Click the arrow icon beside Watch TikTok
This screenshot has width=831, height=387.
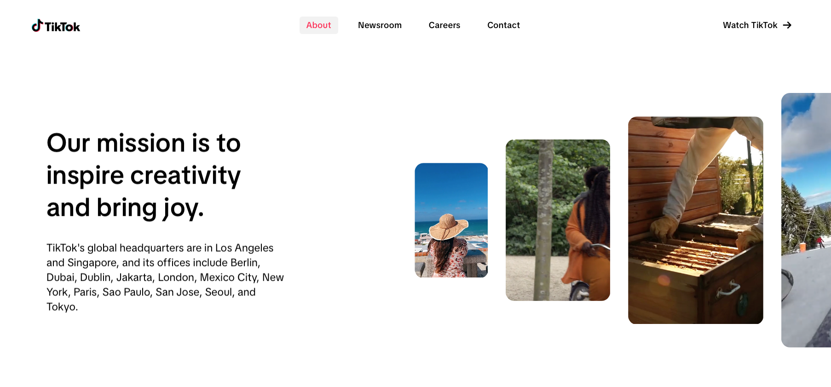(787, 25)
